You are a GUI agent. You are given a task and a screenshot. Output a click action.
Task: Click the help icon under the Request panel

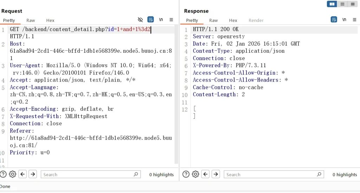coord(3,174)
